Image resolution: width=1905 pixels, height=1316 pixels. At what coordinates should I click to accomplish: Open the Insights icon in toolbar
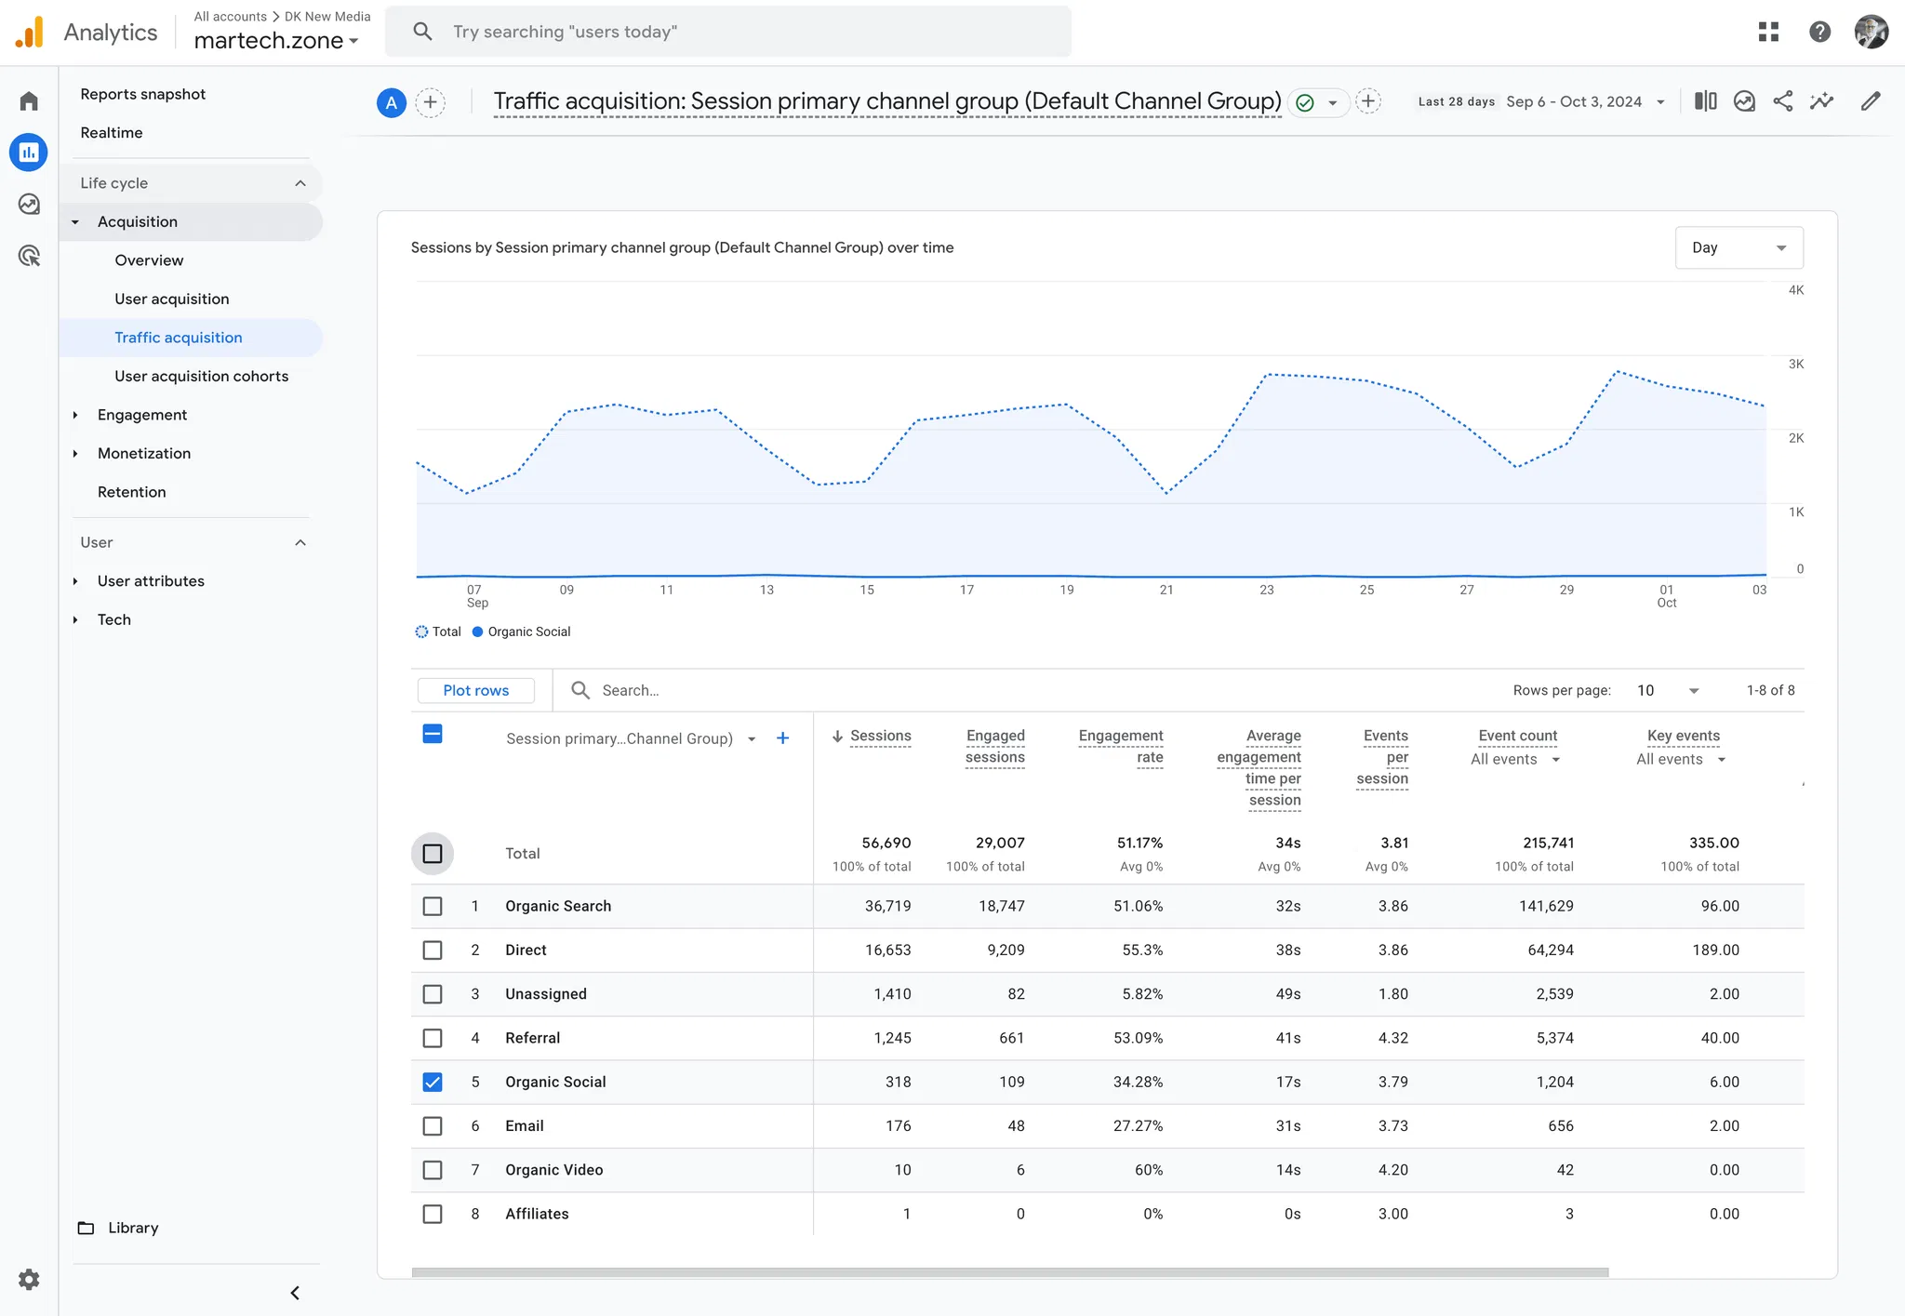coord(1821,101)
